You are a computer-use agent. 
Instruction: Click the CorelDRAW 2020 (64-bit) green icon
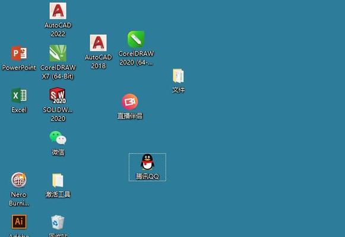(136, 39)
